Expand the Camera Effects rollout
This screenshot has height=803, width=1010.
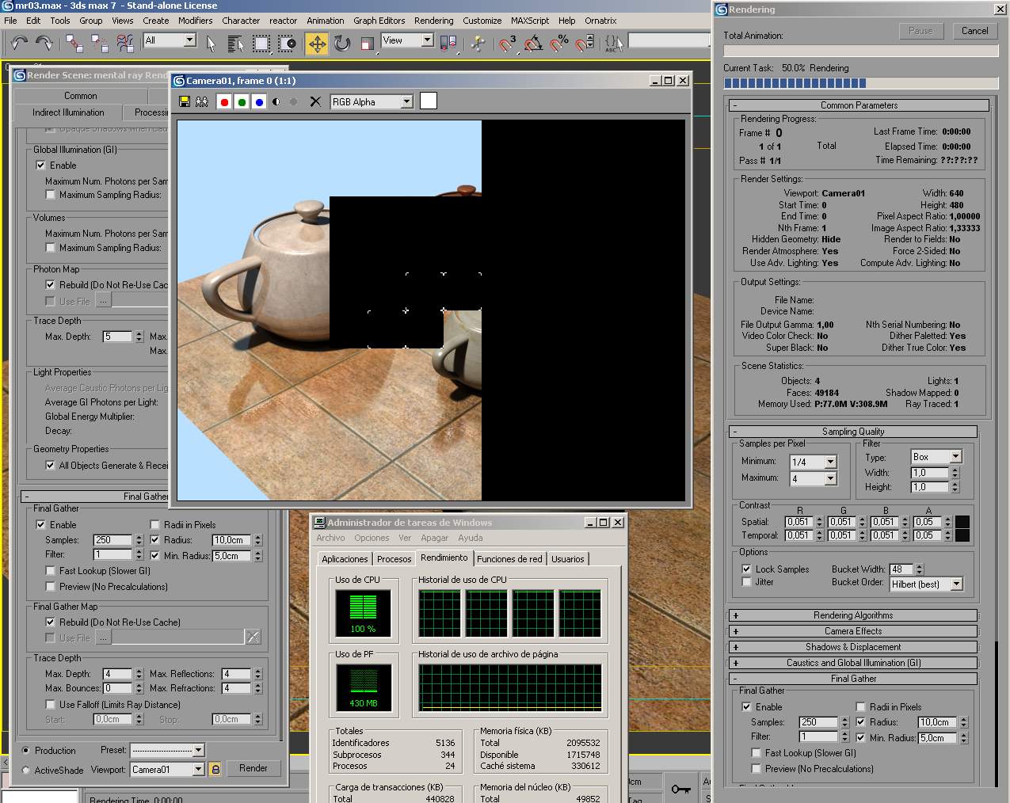pos(853,631)
